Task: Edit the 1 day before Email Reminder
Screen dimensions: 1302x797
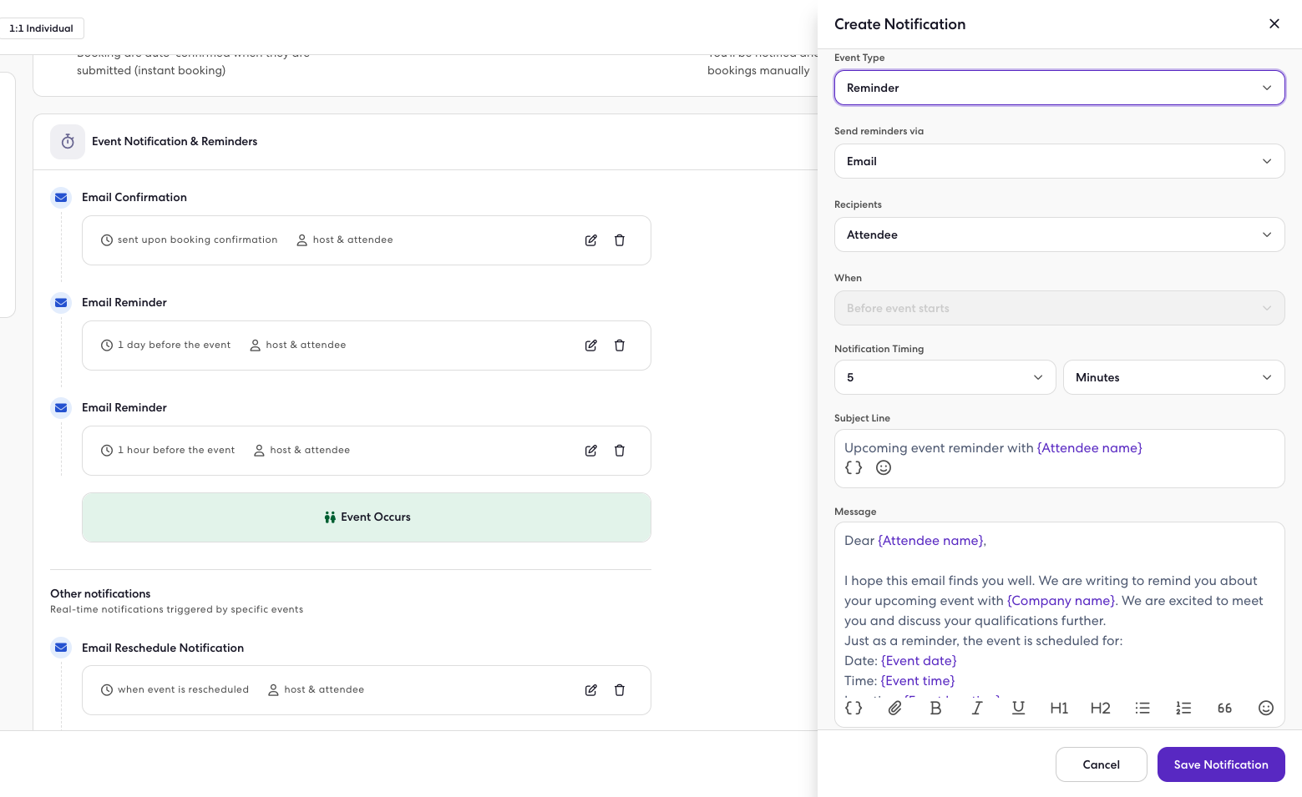Action: pos(591,346)
